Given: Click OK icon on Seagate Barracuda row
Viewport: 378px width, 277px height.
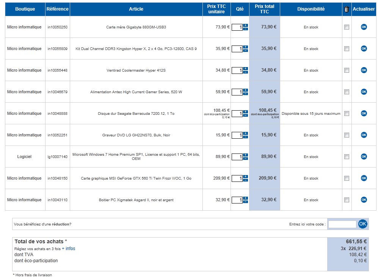Looking at the screenshot, I should coord(364,113).
